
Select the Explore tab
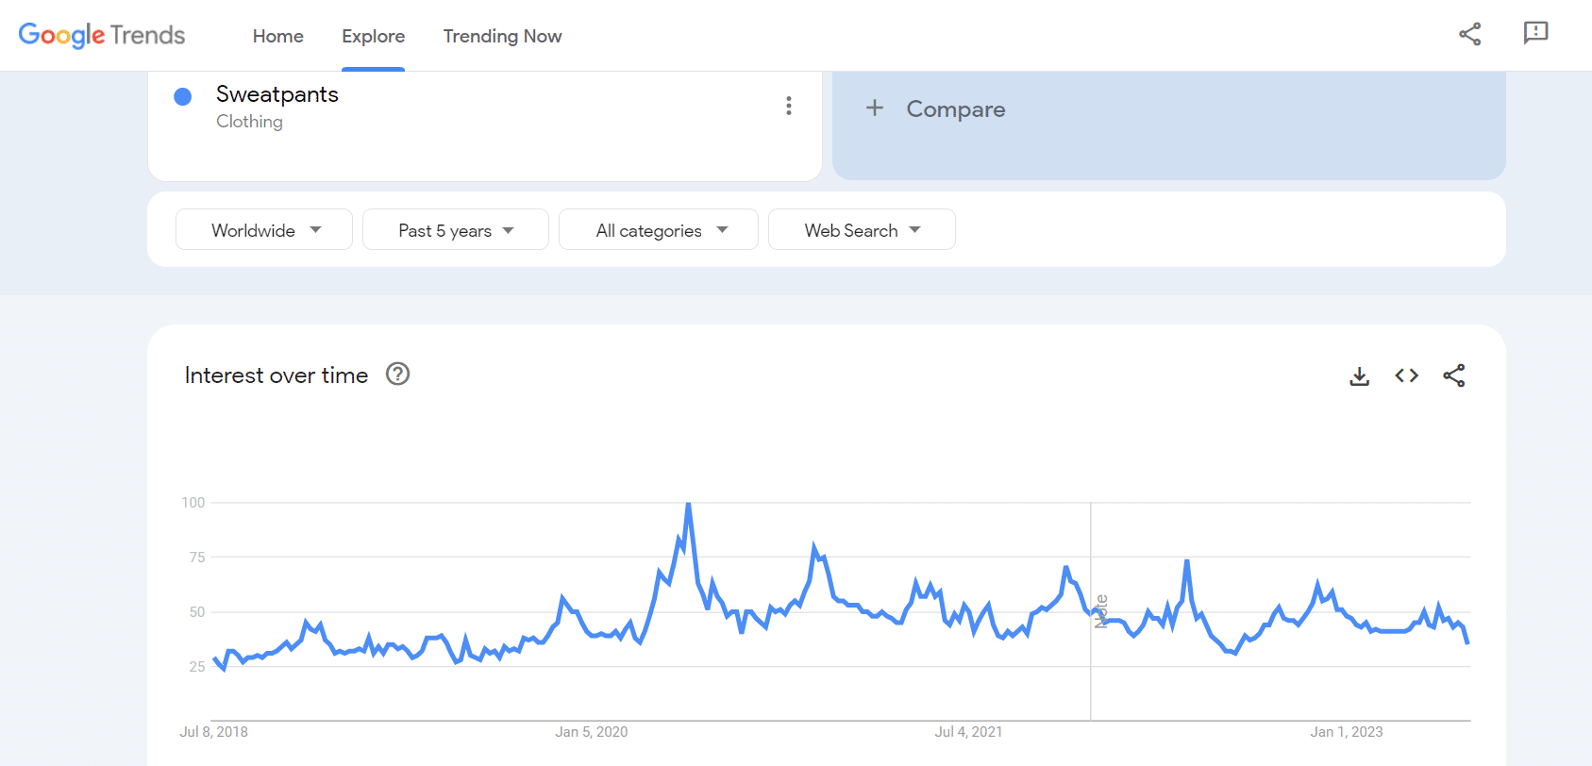(373, 36)
